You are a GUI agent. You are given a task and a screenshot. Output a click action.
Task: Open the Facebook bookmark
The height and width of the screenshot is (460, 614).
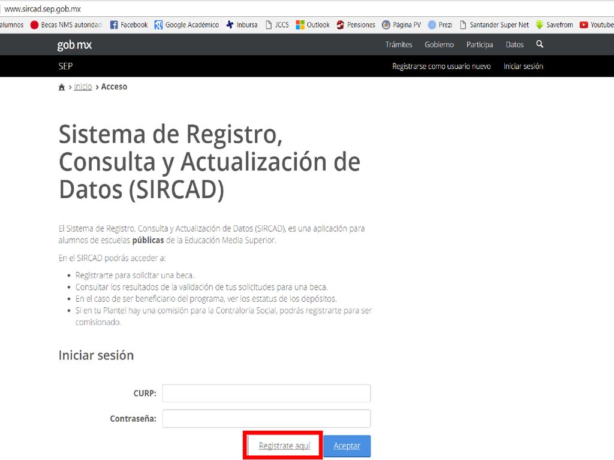pos(129,25)
